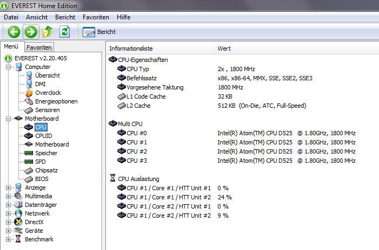Expand the DirectX tree node

8,222
